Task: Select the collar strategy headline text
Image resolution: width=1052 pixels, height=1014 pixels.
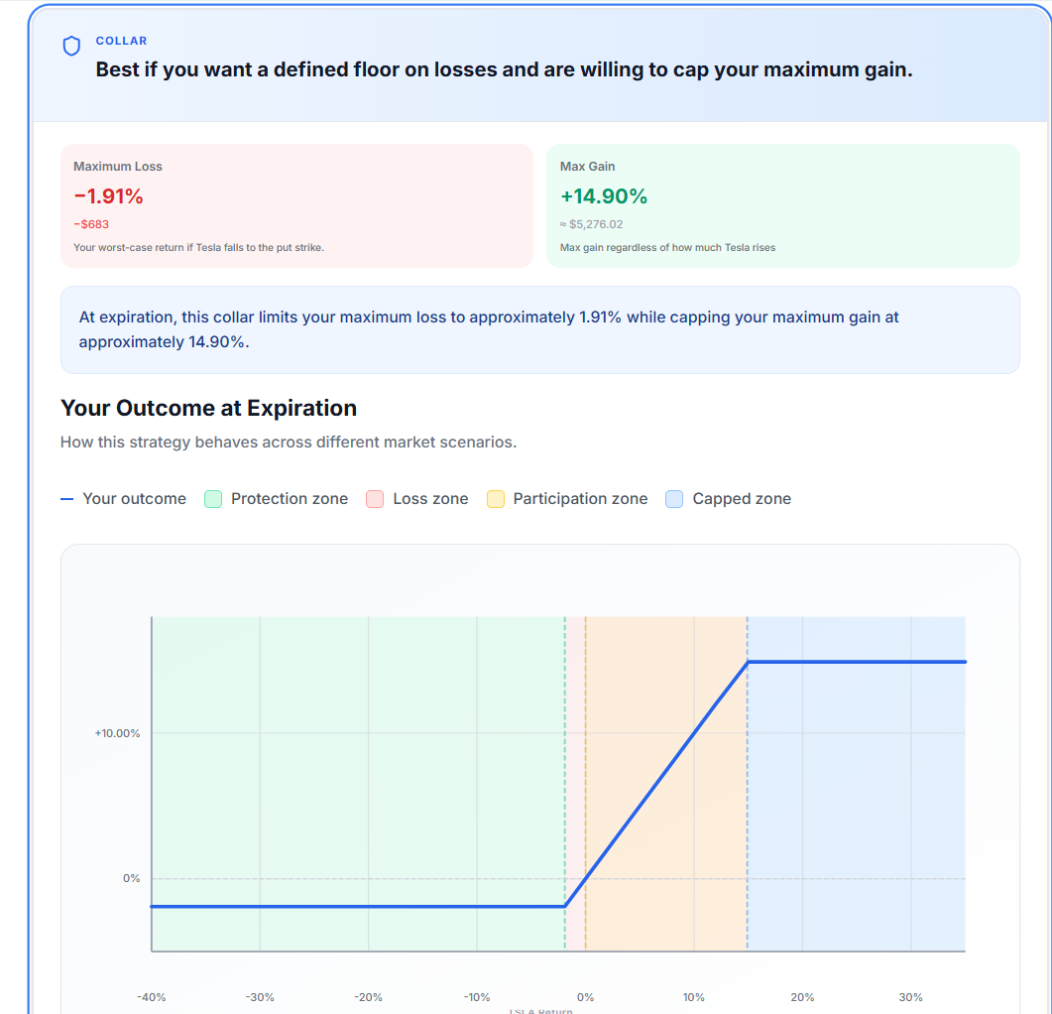Action: pyautogui.click(x=504, y=69)
